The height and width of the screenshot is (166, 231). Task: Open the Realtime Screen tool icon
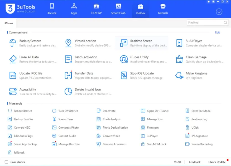pyautogui.click(x=124, y=43)
